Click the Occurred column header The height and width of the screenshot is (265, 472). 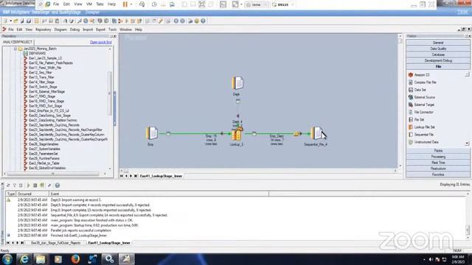32,194
